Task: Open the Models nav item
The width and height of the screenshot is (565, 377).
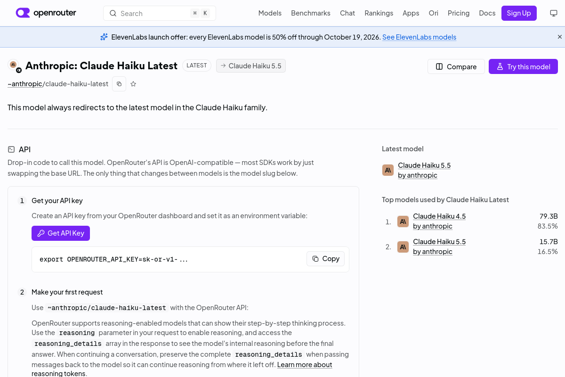Action: [x=270, y=13]
